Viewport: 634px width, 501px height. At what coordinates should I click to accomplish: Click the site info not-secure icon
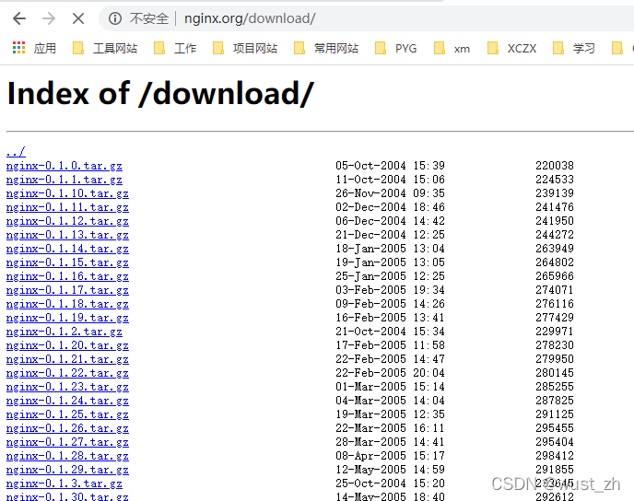115,18
